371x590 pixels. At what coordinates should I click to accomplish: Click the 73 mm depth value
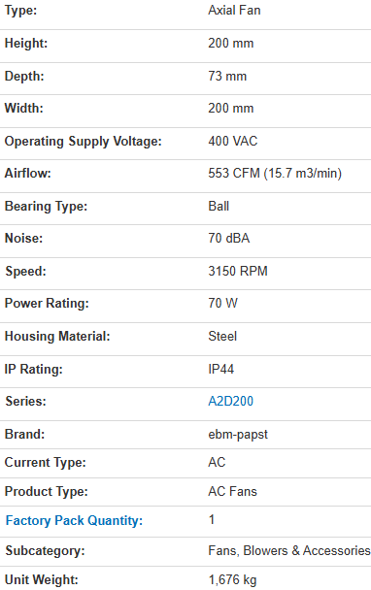click(x=227, y=76)
